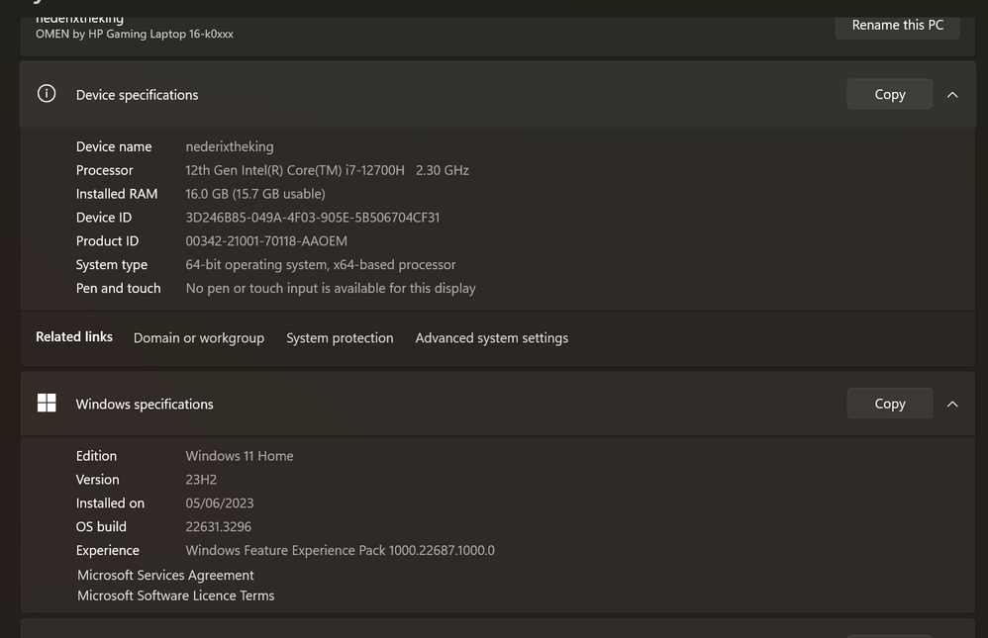Collapse the Windows specifications section chevron

(x=952, y=404)
